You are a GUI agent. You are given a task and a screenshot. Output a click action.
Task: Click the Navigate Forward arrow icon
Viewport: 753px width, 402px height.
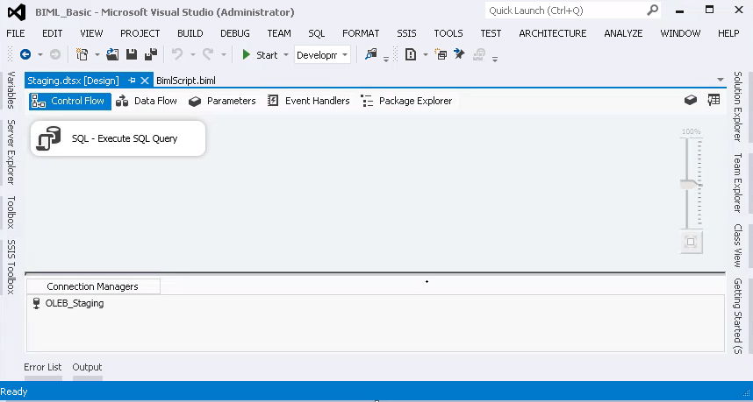(x=55, y=54)
